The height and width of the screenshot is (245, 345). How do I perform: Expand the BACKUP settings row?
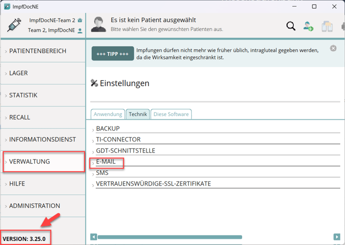tap(216, 128)
